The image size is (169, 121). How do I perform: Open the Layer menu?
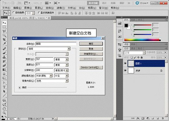pos(39,8)
